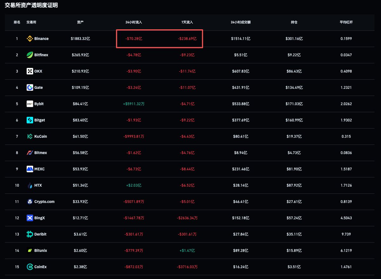Viewport: 381px width, 279px height.
Task: Click the Crypto.com logo icon
Action: [x=30, y=202]
